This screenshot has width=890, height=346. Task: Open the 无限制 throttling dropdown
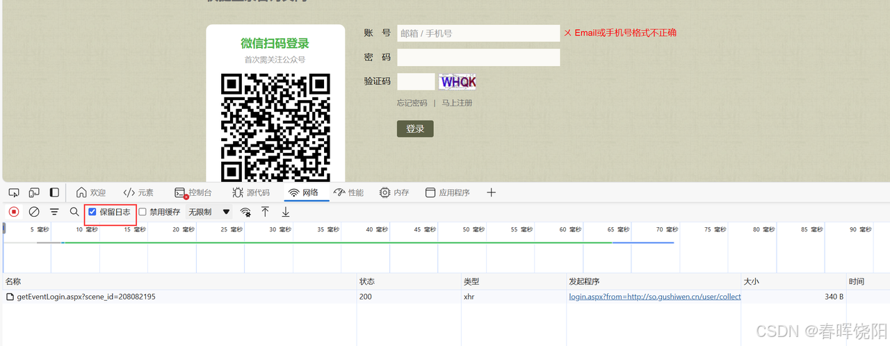point(209,212)
